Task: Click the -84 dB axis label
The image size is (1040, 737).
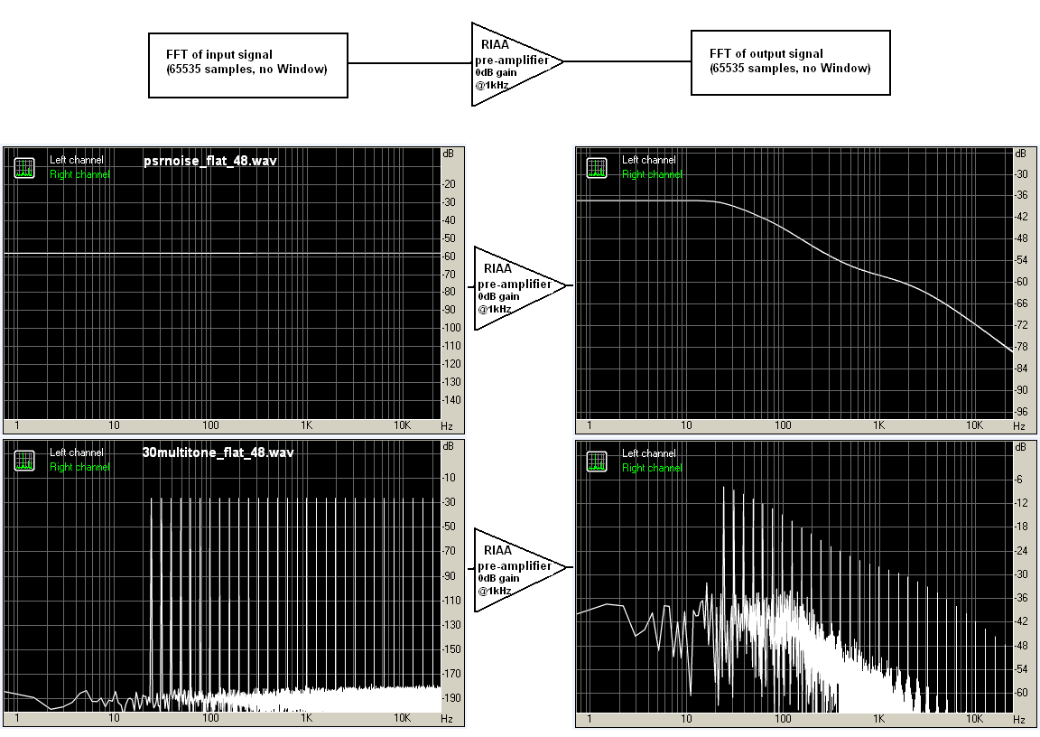Action: (1021, 368)
